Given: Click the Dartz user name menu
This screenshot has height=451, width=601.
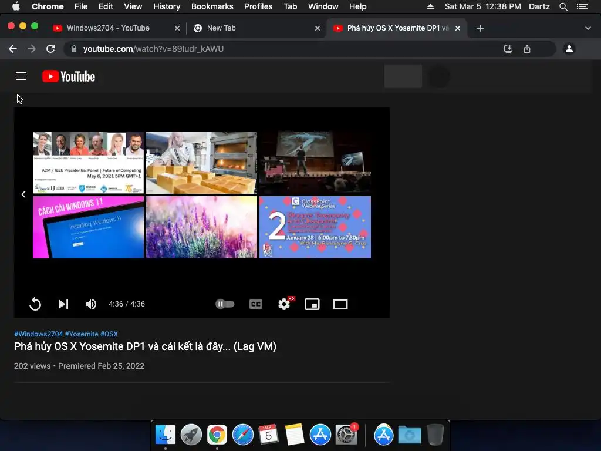Looking at the screenshot, I should point(539,6).
